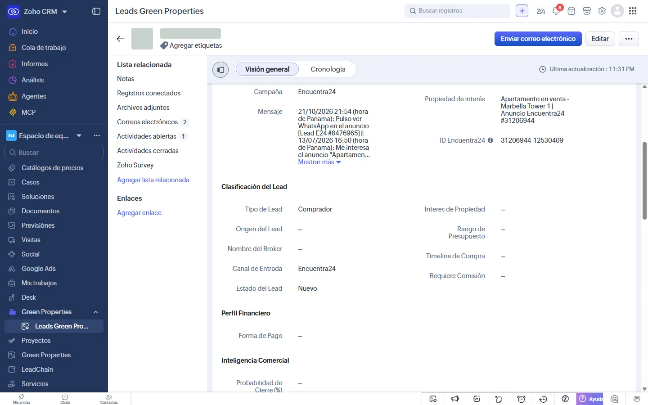Switch to the Cronología tab
The height and width of the screenshot is (405, 648).
coord(328,69)
